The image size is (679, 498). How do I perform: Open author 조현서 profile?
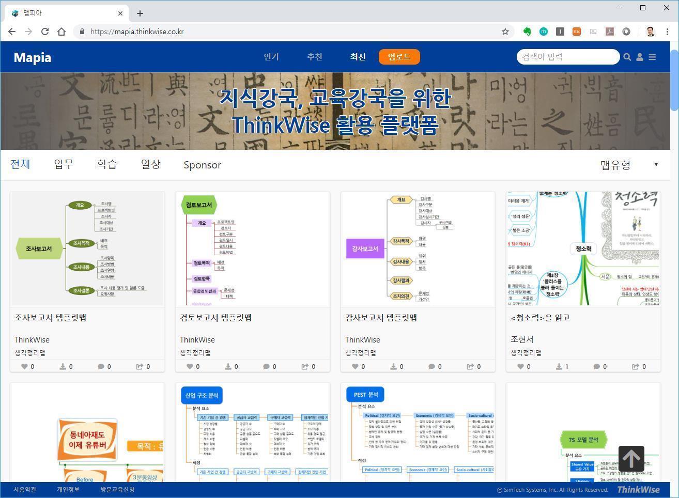[x=522, y=339]
